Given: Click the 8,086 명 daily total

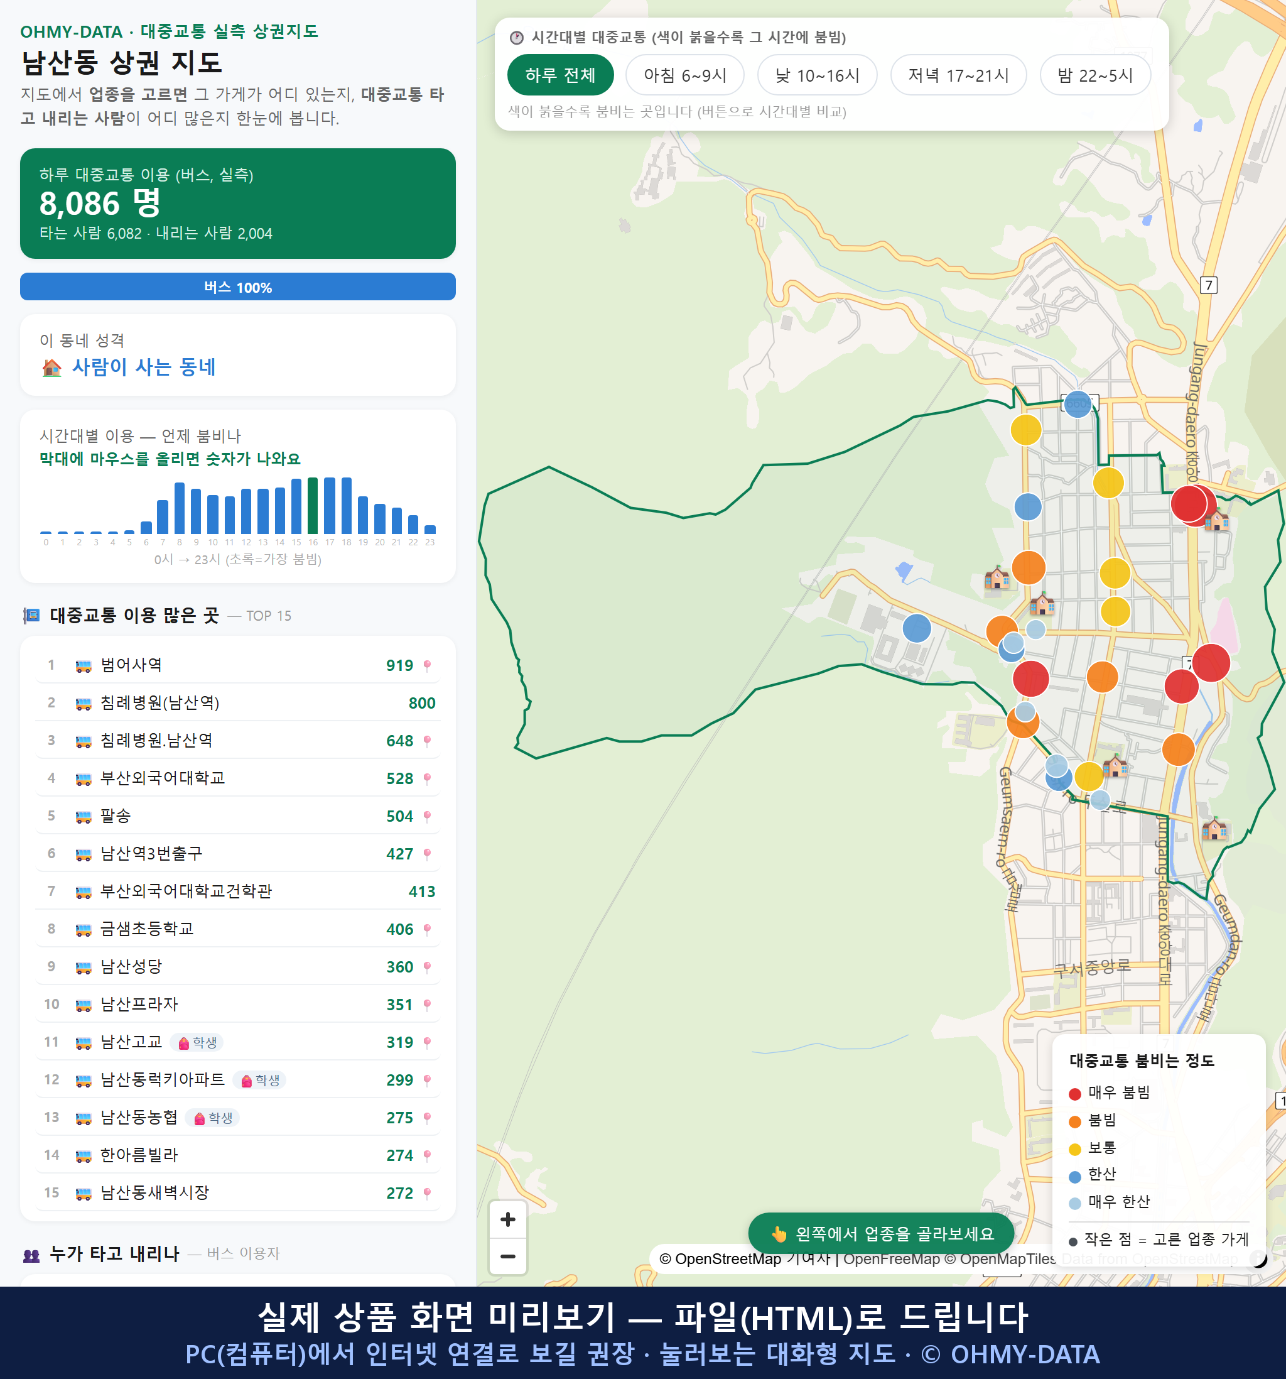Looking at the screenshot, I should tap(100, 204).
